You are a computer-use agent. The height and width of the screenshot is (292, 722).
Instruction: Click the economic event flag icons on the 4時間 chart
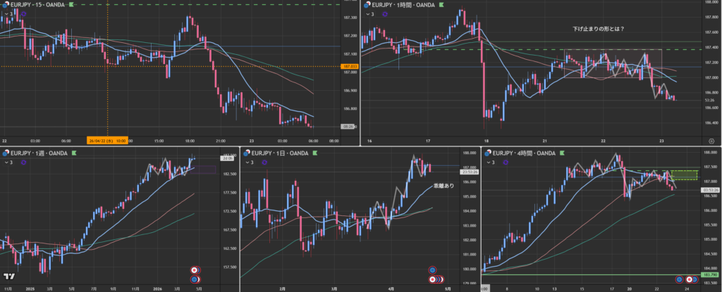click(683, 279)
